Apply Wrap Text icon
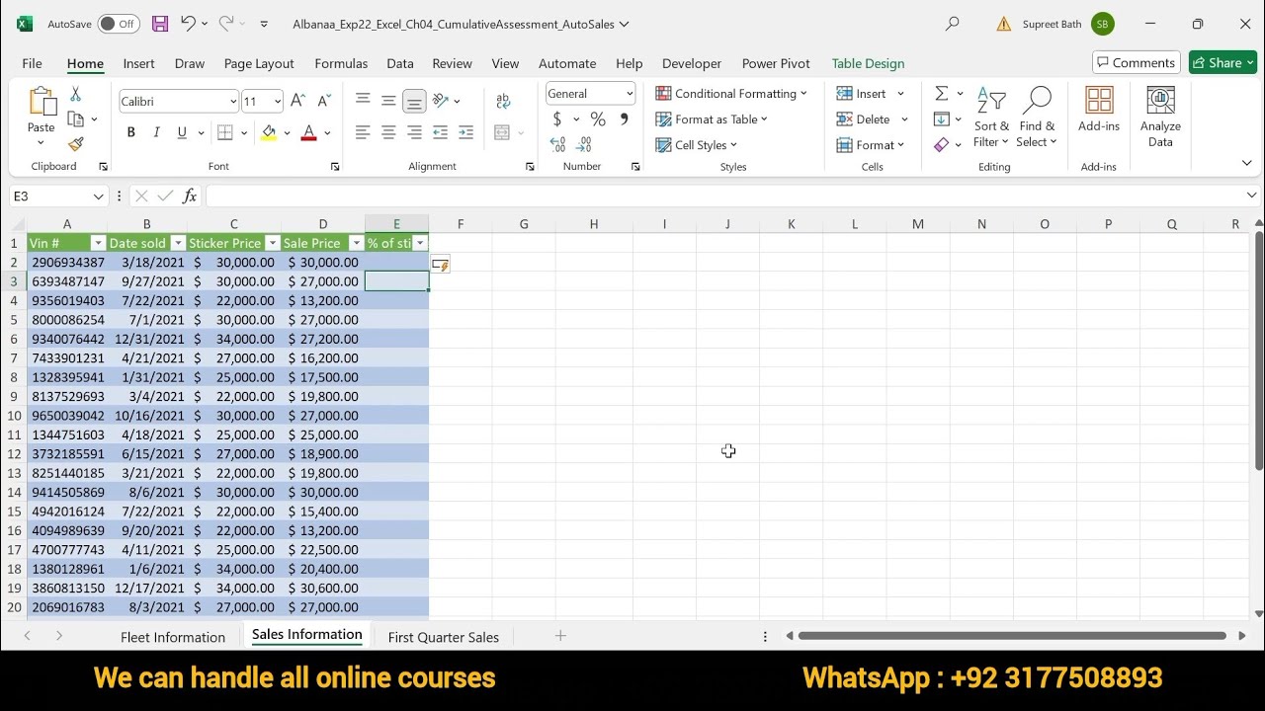 coord(503,101)
